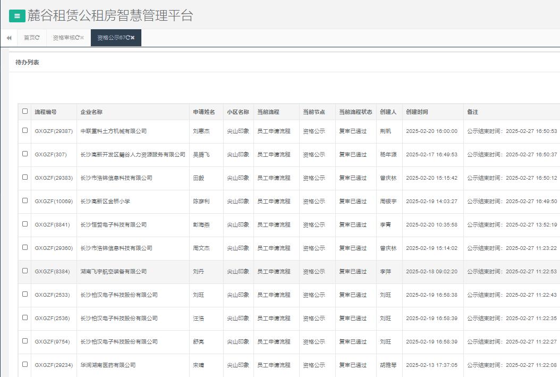Click company name 长沙高新区金桥小学

[105, 202]
